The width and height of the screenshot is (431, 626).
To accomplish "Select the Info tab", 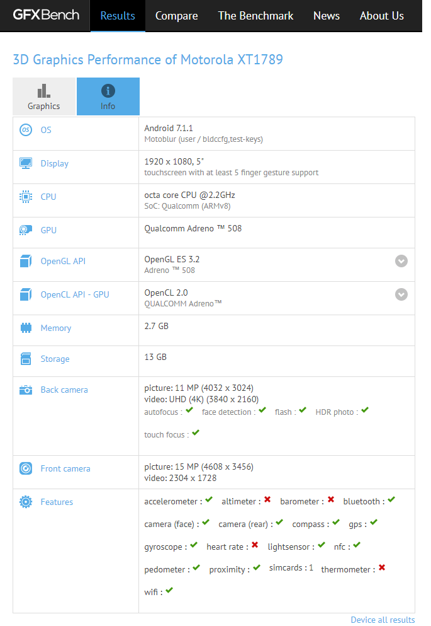I will 108,96.
